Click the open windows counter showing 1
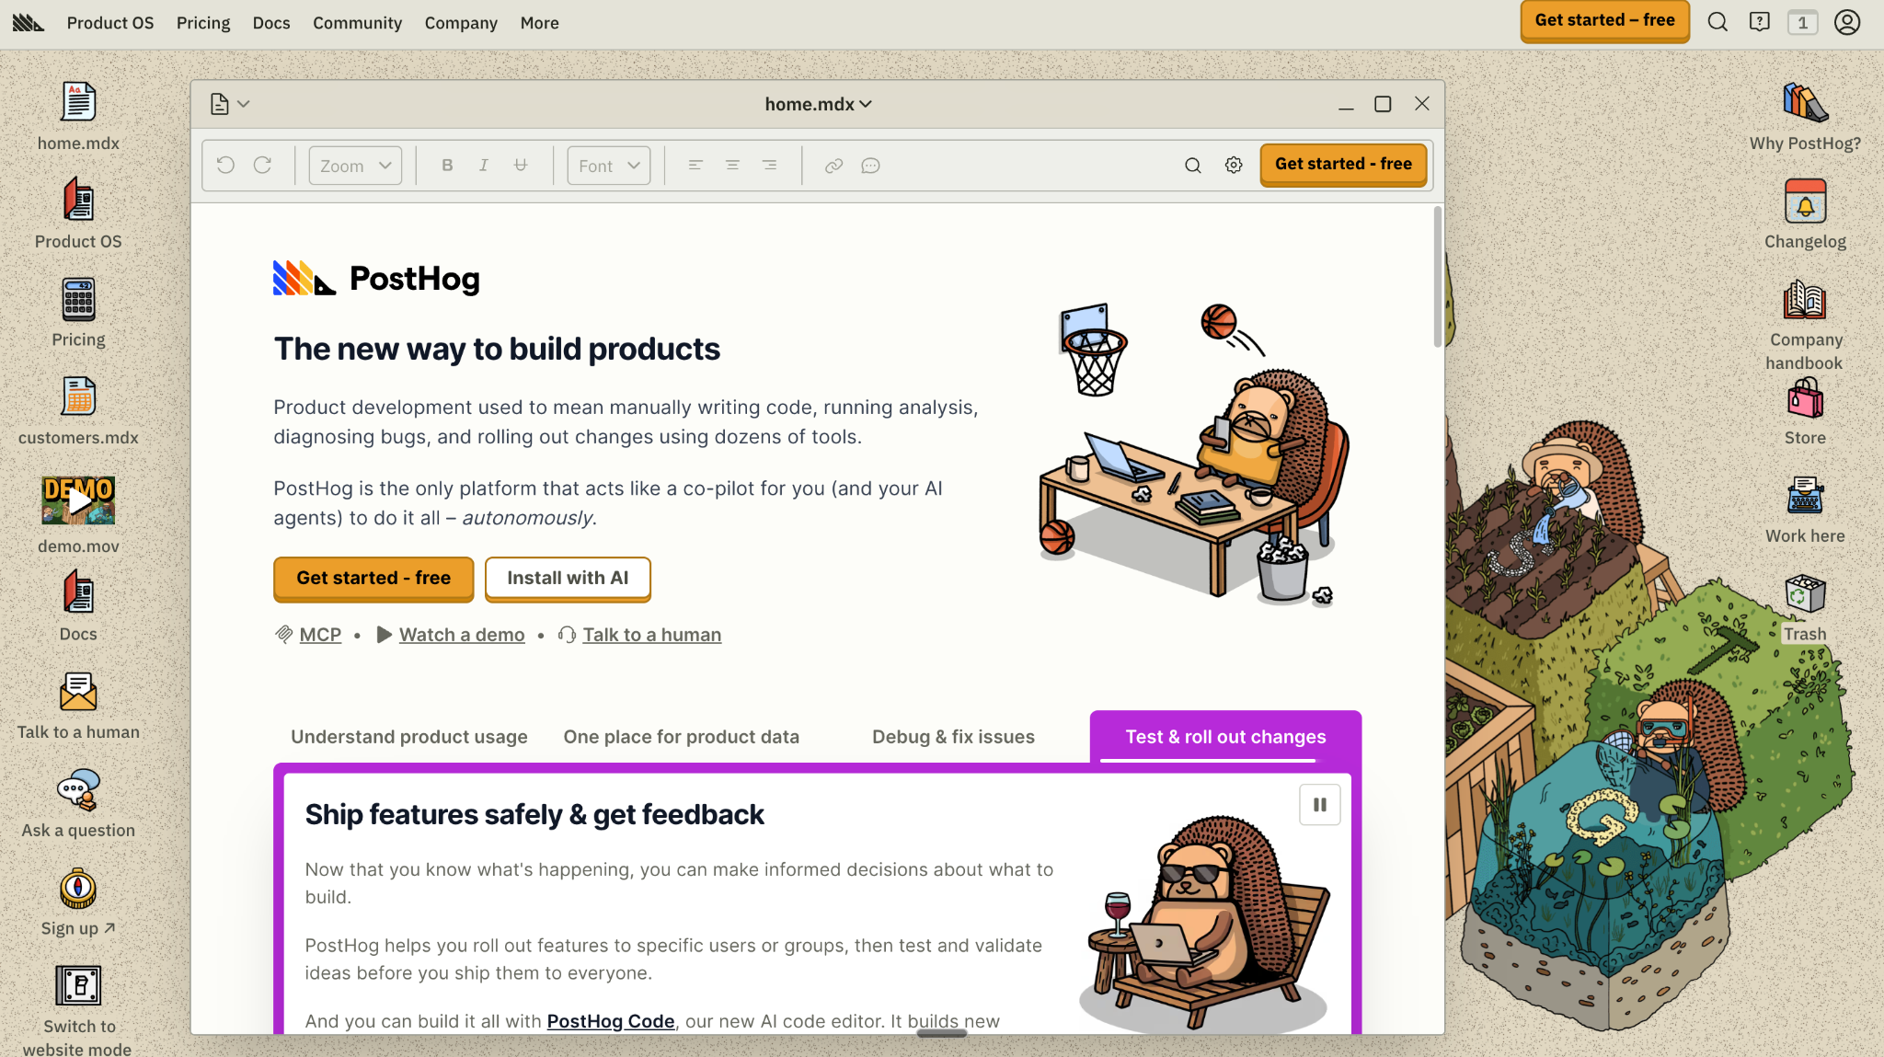The height and width of the screenshot is (1057, 1884). [x=1802, y=22]
